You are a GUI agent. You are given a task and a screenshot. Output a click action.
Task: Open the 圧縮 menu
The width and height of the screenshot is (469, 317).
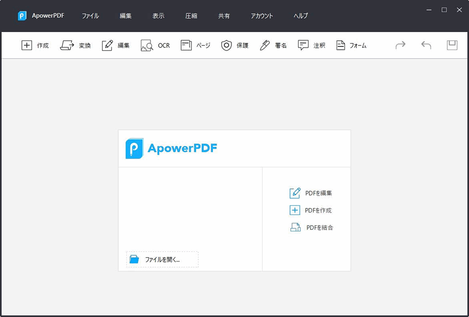click(x=191, y=16)
